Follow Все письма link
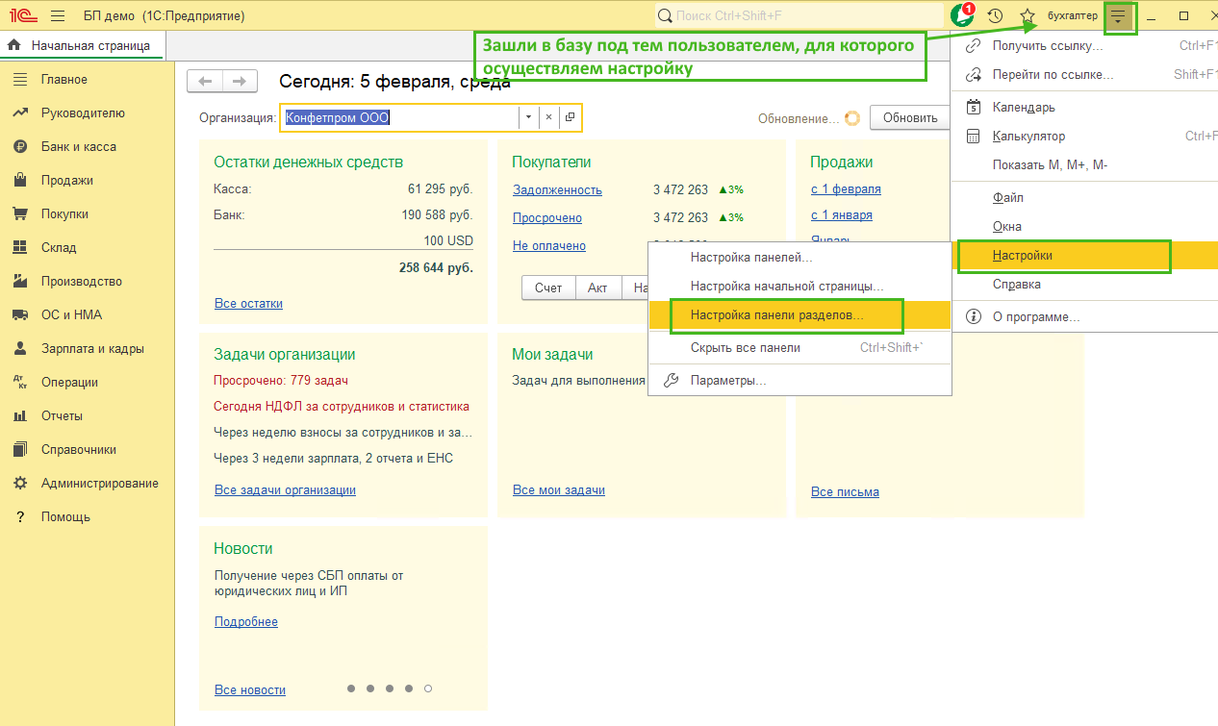The image size is (1218, 726). pyautogui.click(x=845, y=492)
